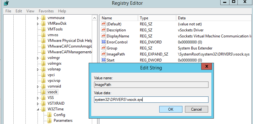
Task: Close the Edit String dialog
Action: pos(206,66)
